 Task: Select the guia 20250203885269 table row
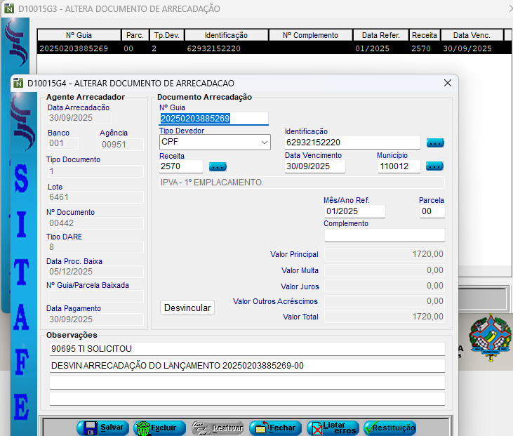click(267, 48)
